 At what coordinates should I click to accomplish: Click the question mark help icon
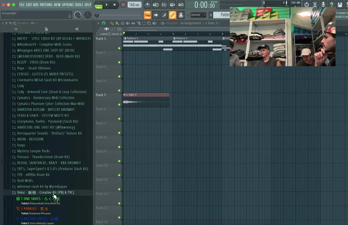(x=332, y=4)
